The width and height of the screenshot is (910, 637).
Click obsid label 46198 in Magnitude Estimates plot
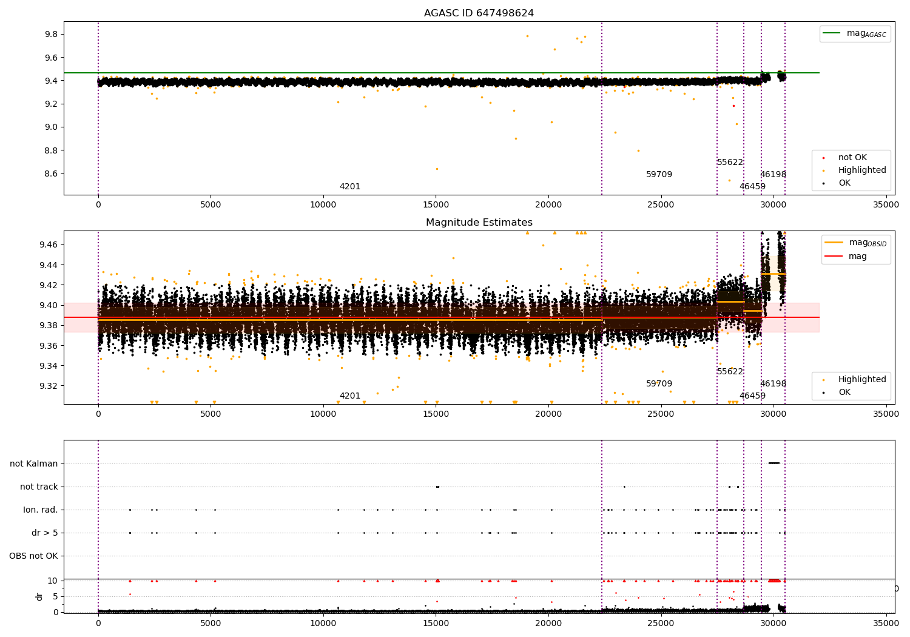[x=773, y=383]
